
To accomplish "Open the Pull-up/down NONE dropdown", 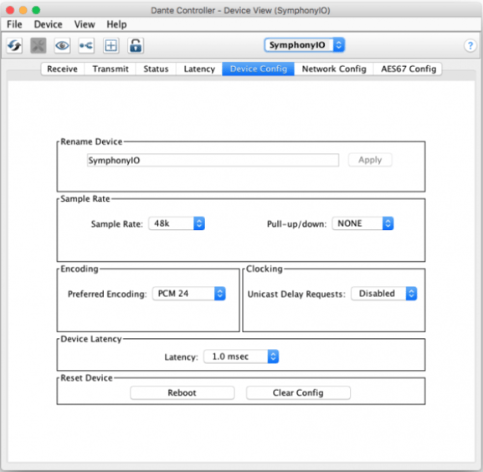I will pos(362,223).
